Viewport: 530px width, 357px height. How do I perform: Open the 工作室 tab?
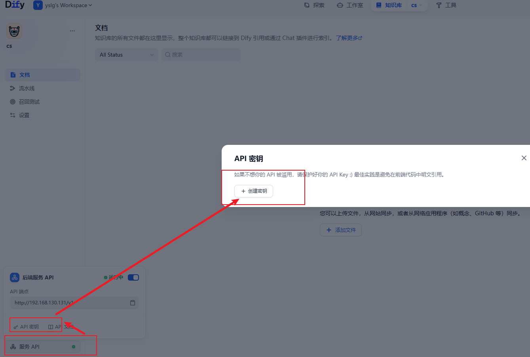350,6
